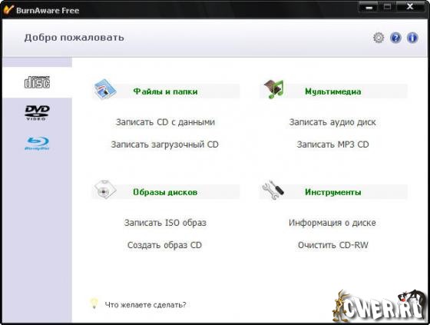This screenshot has width=430, height=325.
Task: Open help via the question mark icon
Action: click(395, 38)
